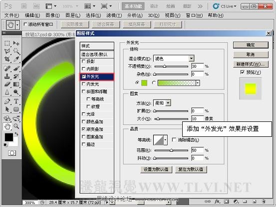Open the tool preset picker arrow
The image size is (276, 207).
pyautogui.click(x=17, y=25)
